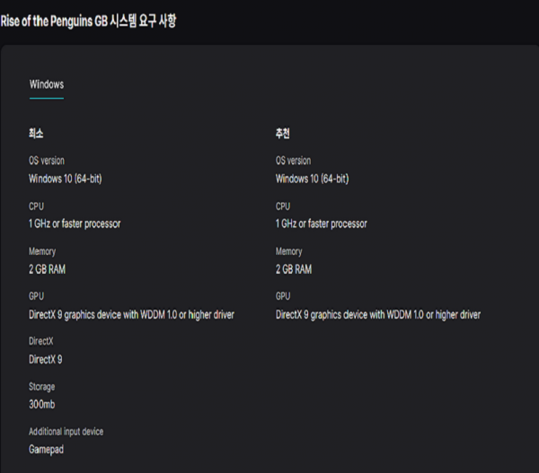Click 2 GB RAM under 추천
This screenshot has height=473, width=539.
(294, 269)
